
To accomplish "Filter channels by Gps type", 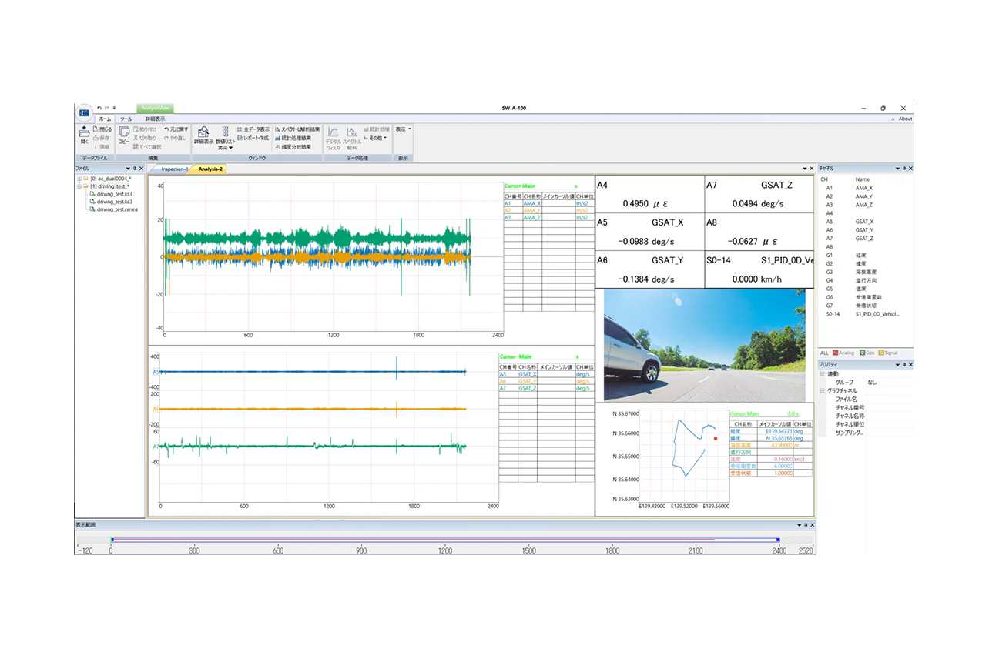I will pyautogui.click(x=867, y=353).
